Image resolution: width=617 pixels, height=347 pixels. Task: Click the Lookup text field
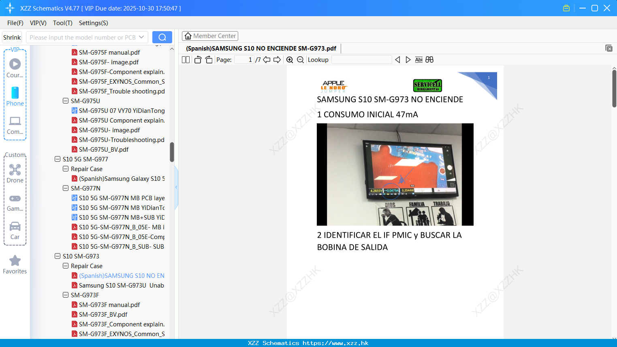361,59
